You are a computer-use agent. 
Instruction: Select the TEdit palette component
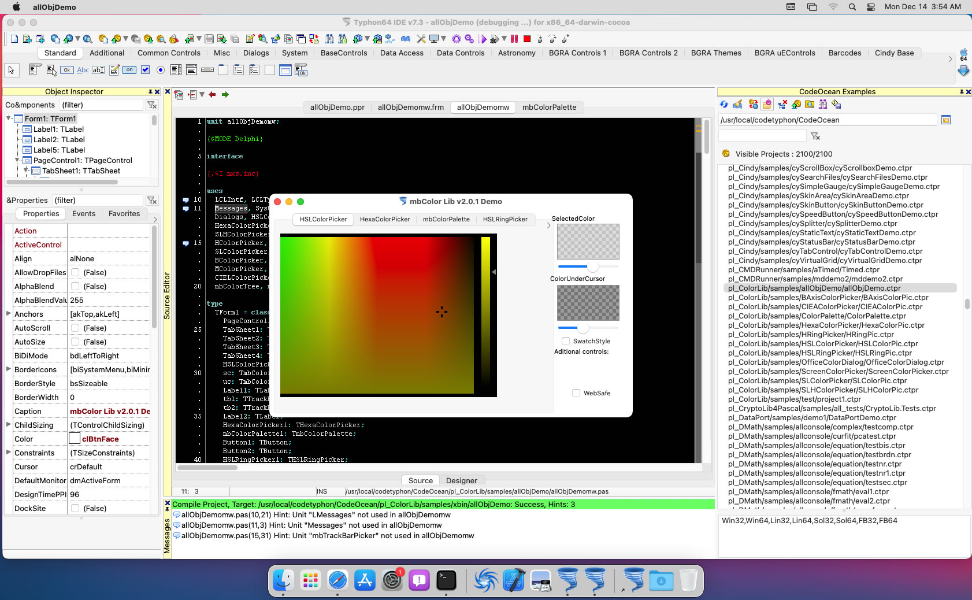pos(98,70)
